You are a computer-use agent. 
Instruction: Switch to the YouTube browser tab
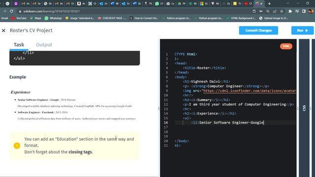point(248,3)
